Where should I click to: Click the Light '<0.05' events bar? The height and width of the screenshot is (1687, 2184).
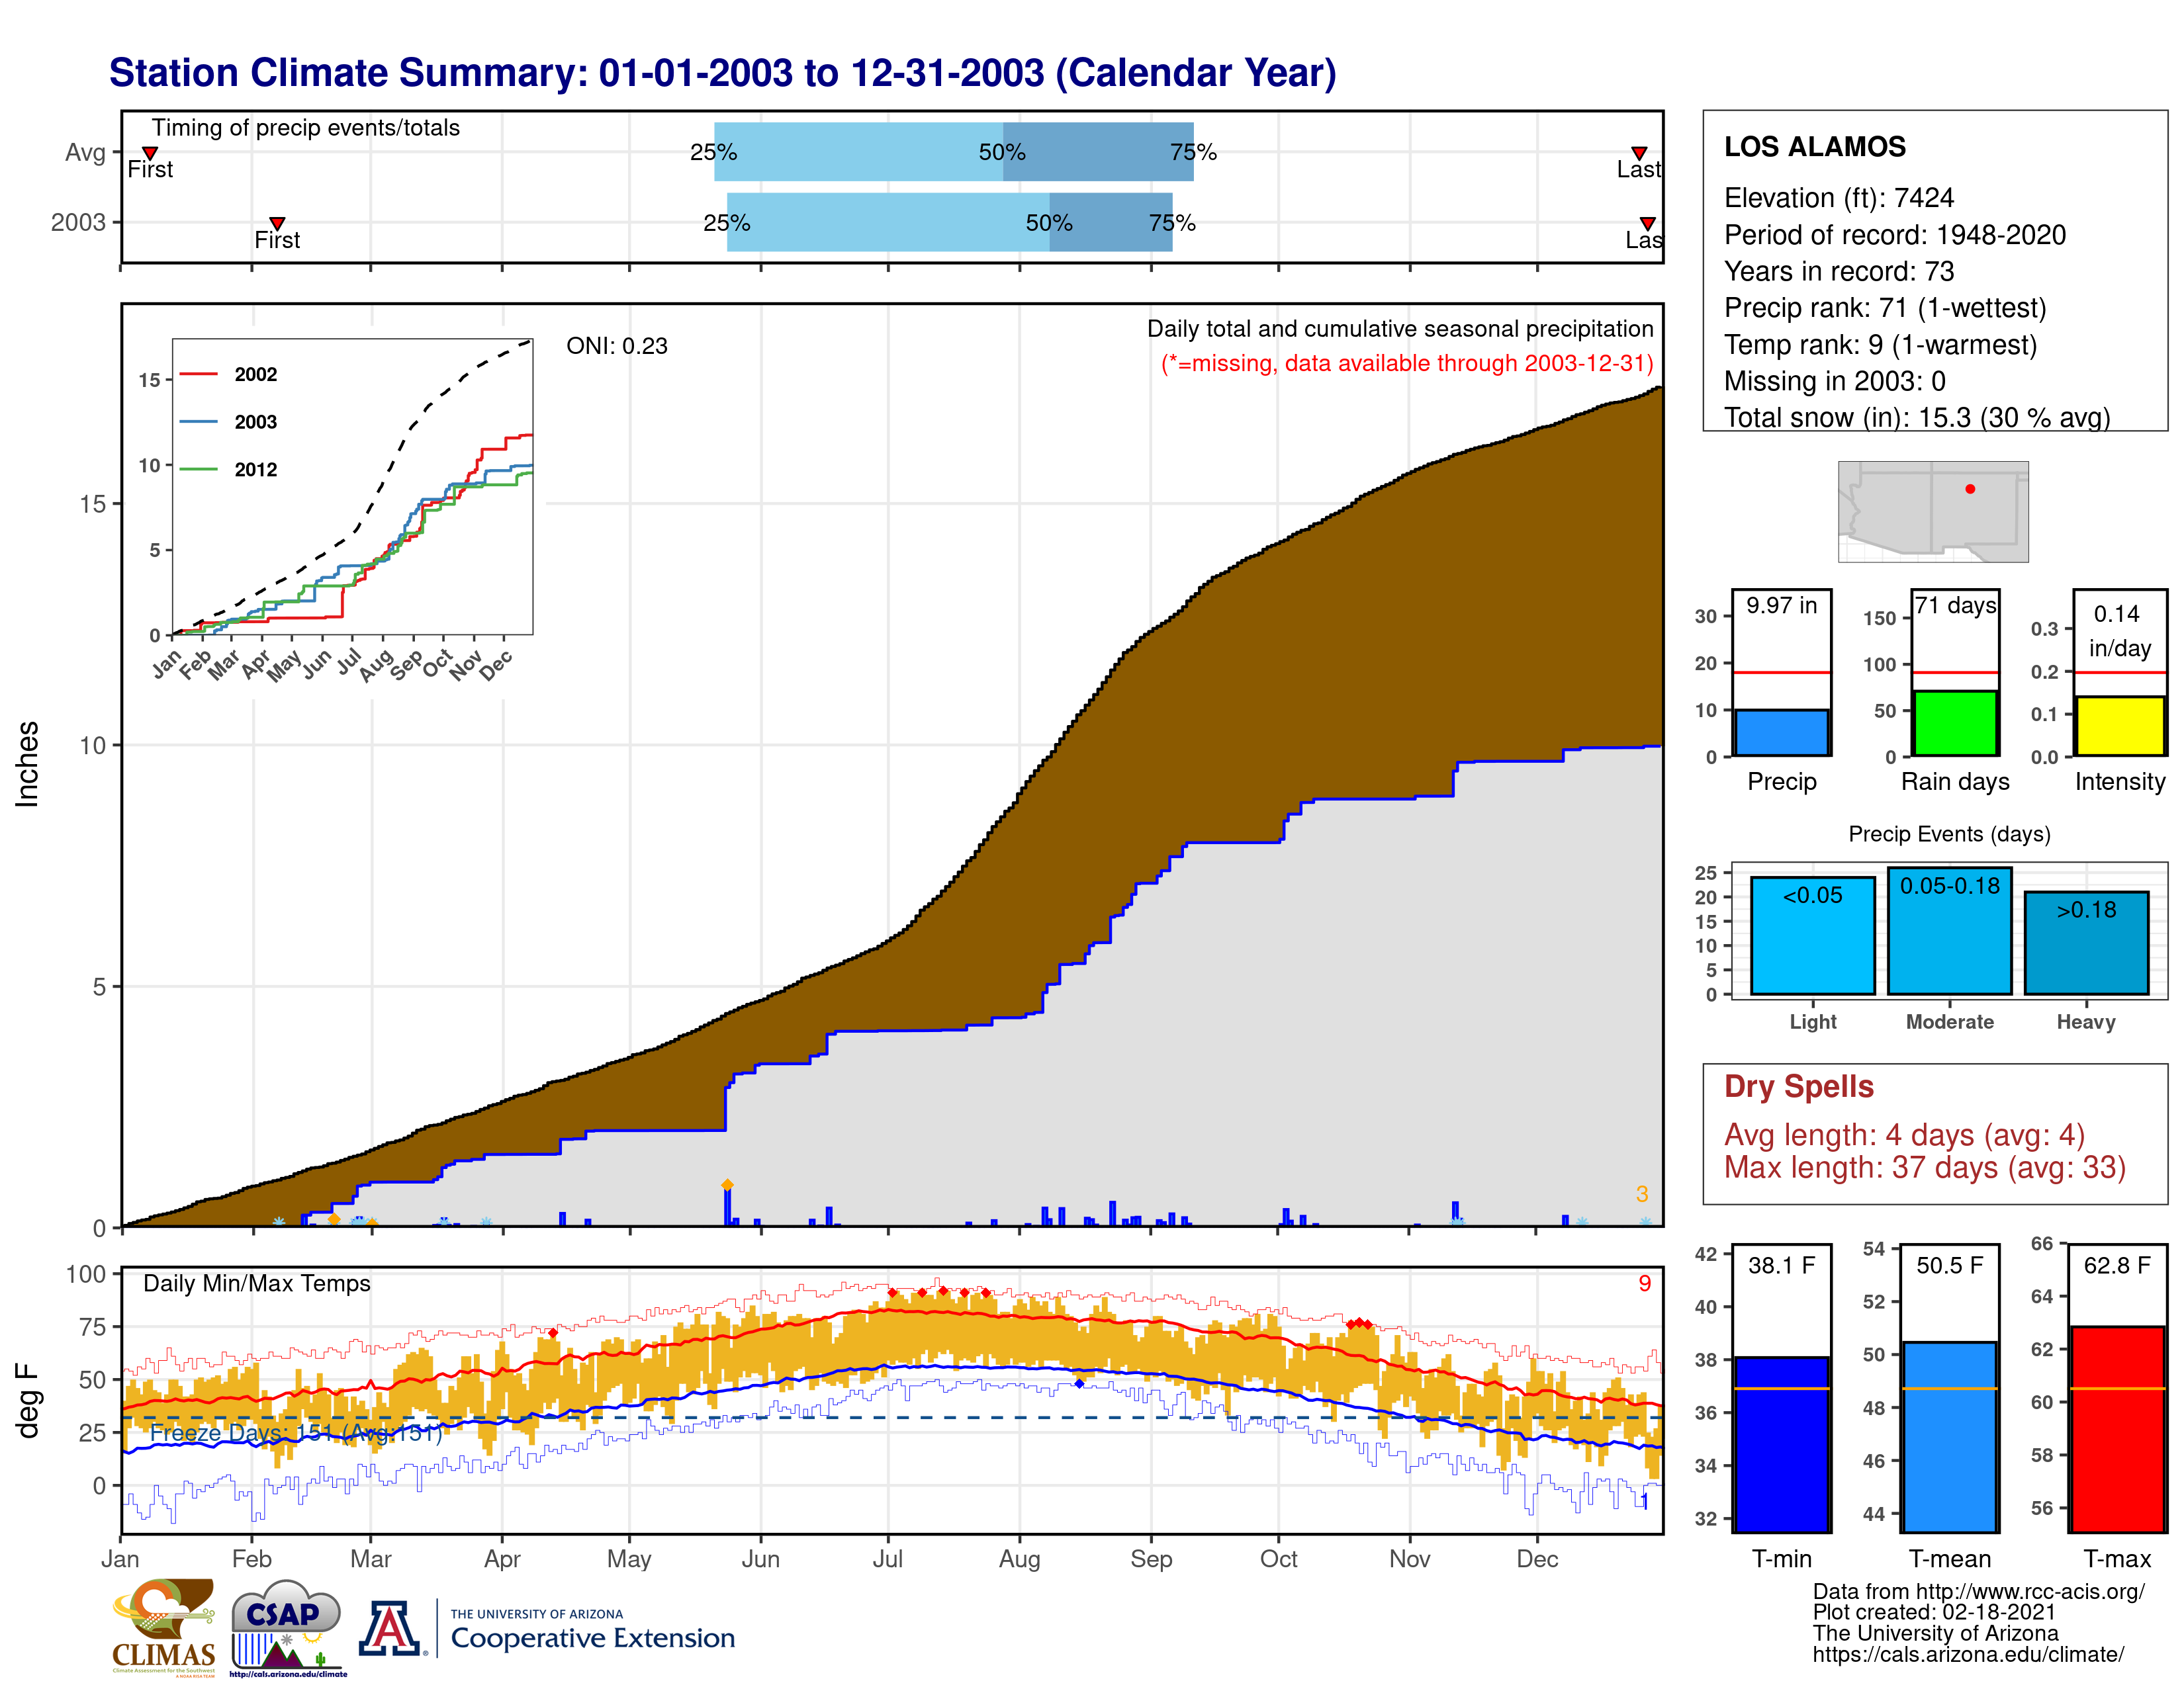pyautogui.click(x=1813, y=935)
